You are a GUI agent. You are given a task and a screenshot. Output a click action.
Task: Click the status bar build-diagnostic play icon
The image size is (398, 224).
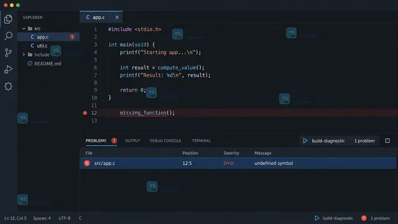click(x=317, y=218)
